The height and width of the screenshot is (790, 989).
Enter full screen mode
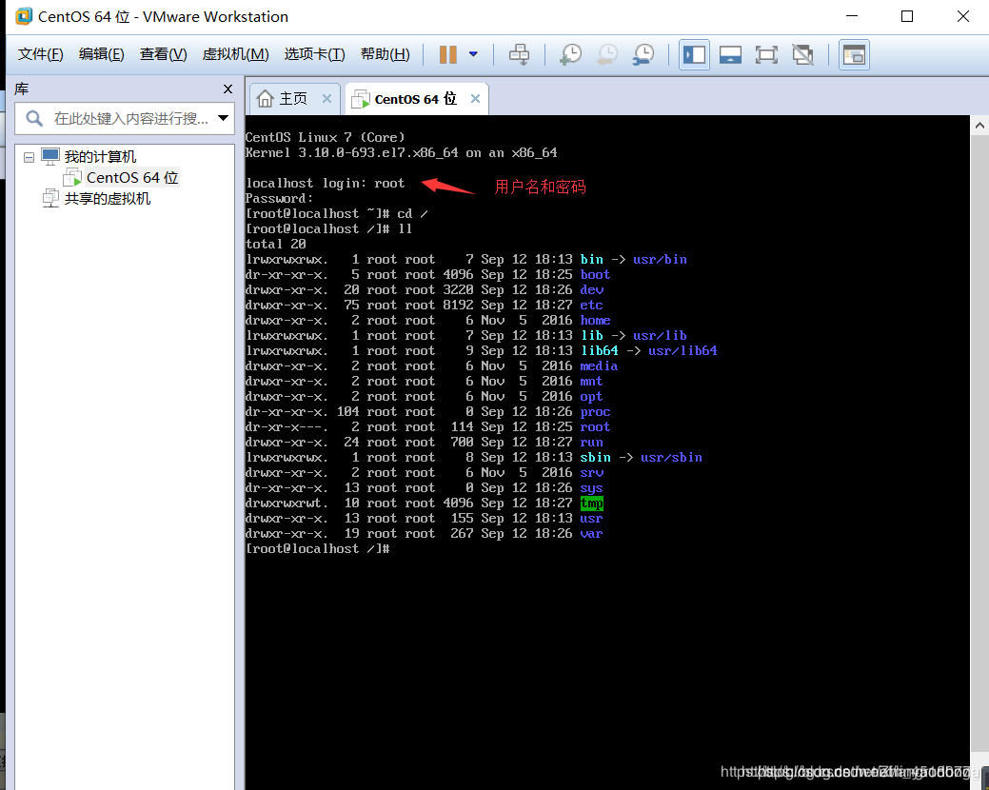click(x=766, y=55)
